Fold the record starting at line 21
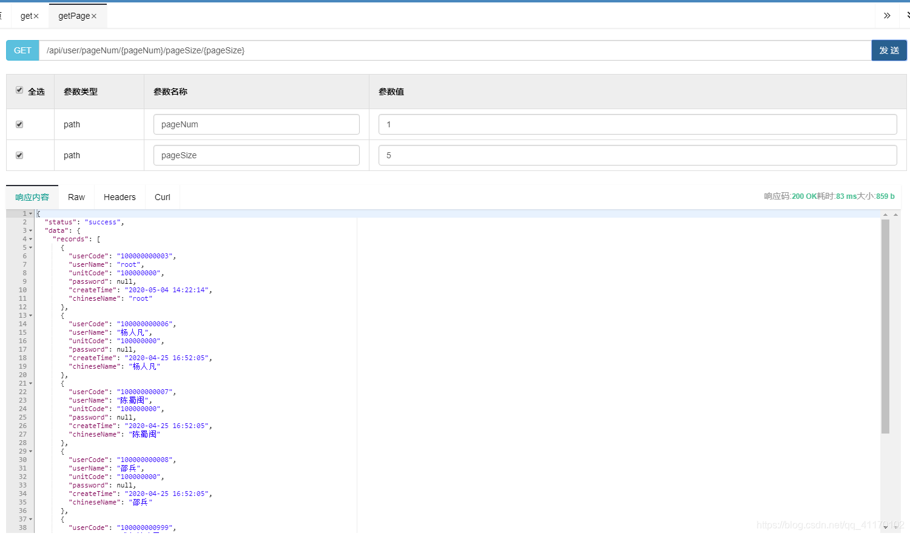910x536 pixels. pyautogui.click(x=31, y=383)
